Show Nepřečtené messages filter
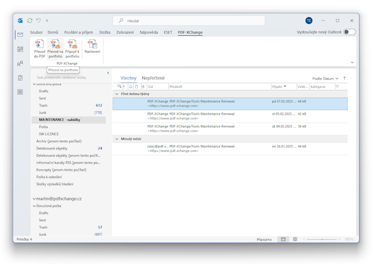This screenshot has height=264, width=373. (153, 78)
